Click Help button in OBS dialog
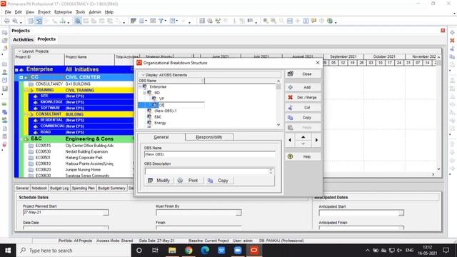This screenshot has height=257, width=457. point(303,157)
